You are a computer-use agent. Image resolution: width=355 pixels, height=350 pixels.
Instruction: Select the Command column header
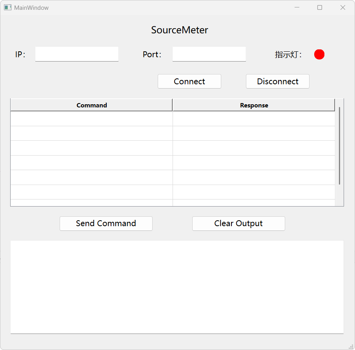click(91, 105)
